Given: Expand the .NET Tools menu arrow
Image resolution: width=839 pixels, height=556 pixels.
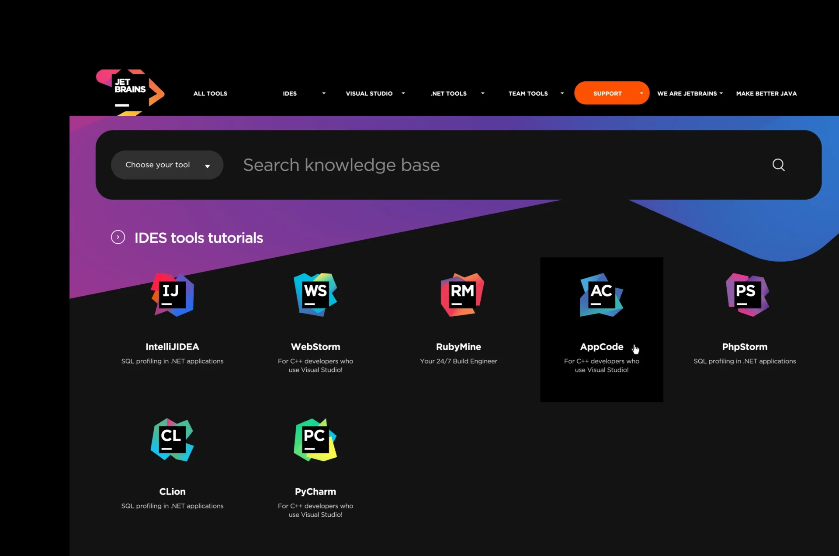Looking at the screenshot, I should click(x=483, y=93).
